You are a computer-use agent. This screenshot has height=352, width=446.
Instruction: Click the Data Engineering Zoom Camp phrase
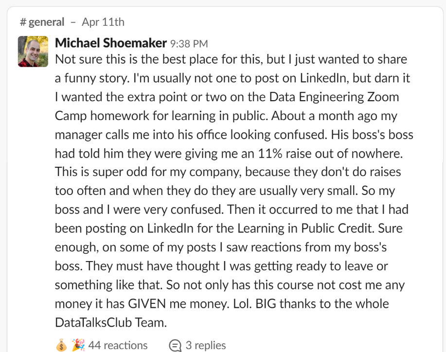334,97
